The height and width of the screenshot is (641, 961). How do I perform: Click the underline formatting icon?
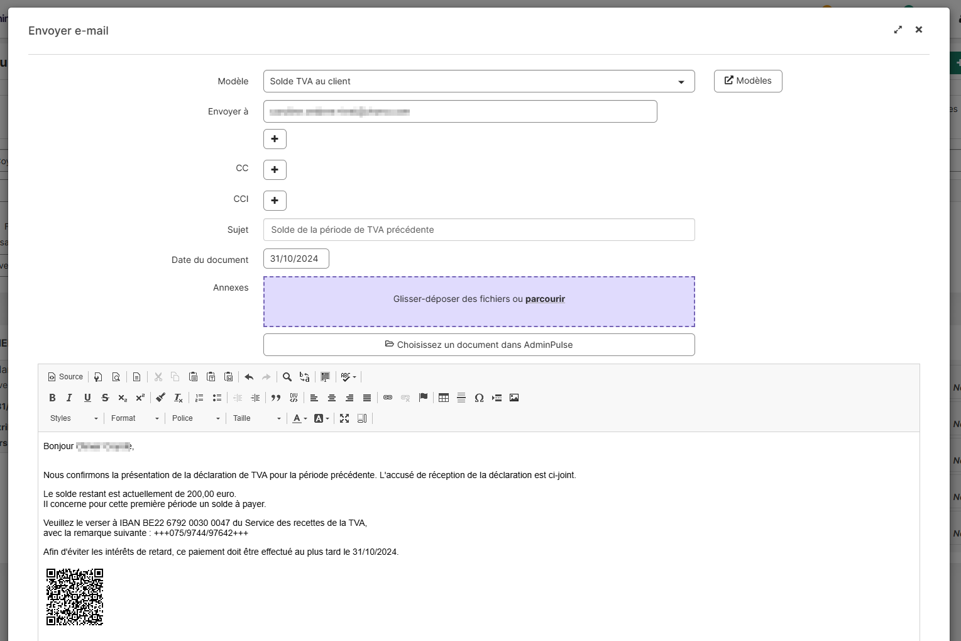(87, 398)
